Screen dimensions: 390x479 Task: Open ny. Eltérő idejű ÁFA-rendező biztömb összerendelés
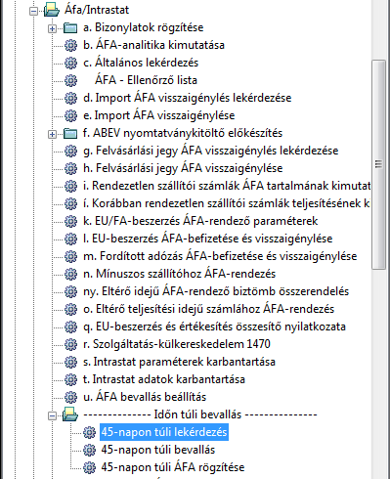[x=216, y=291]
